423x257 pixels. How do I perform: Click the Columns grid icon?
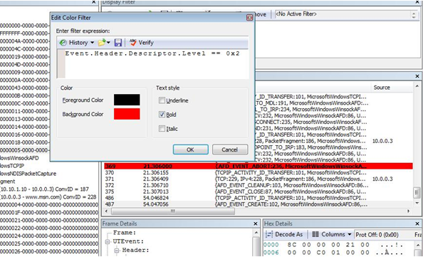315,234
